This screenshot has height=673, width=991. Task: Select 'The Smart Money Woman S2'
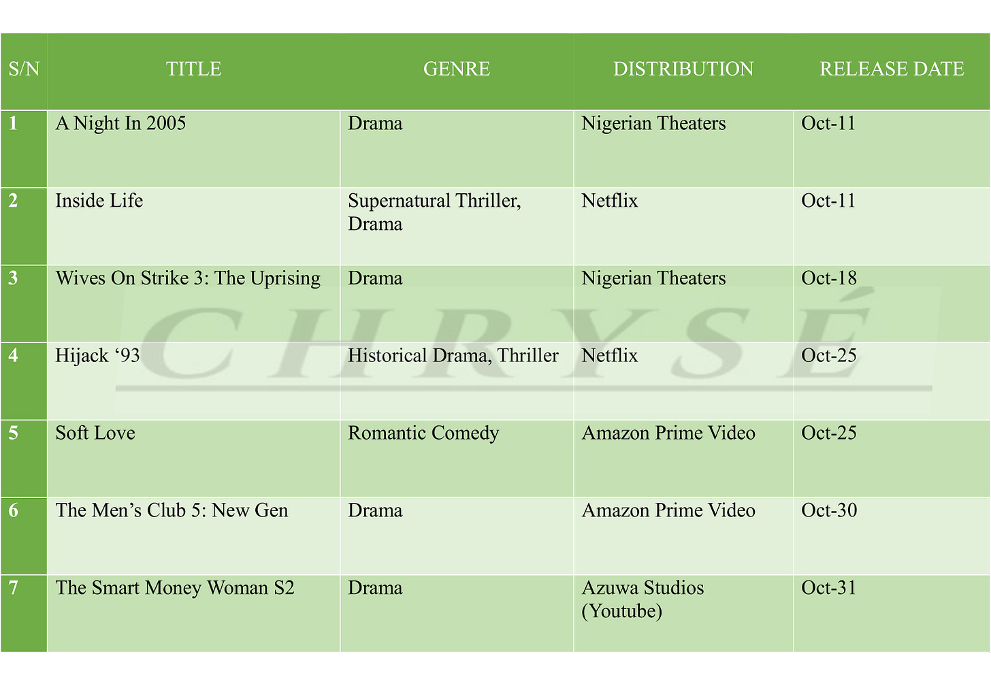pos(175,588)
